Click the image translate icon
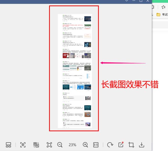The width and height of the screenshot is (168, 151). (36, 145)
